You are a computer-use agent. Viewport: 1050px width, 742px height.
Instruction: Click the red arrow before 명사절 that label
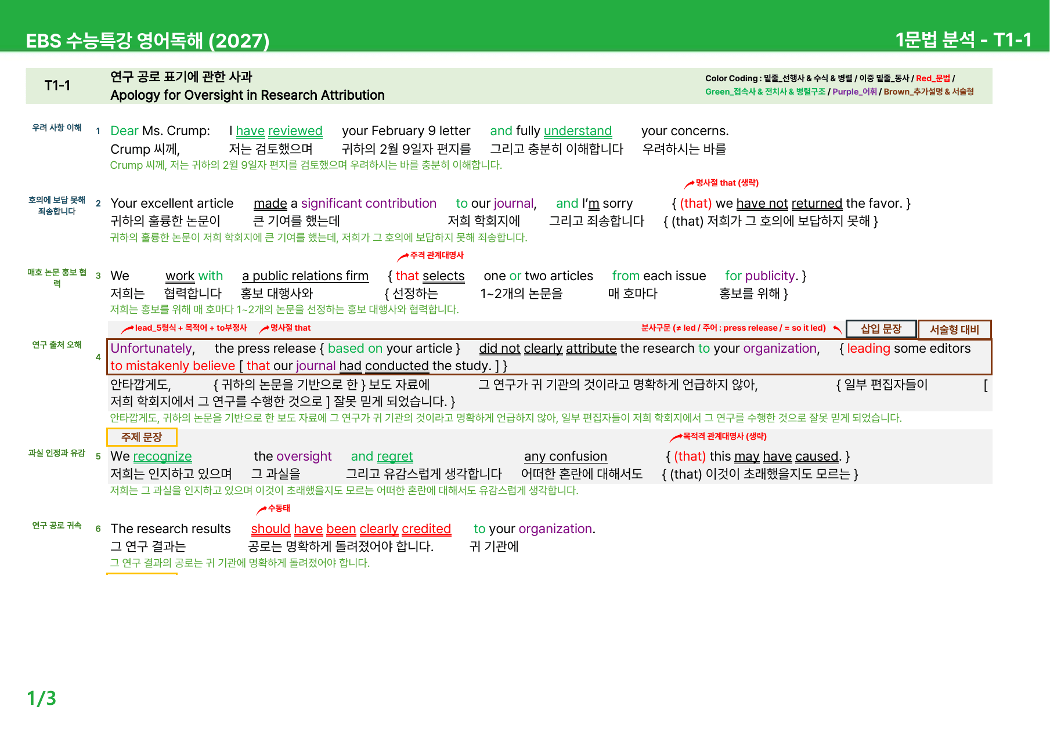pos(264,329)
